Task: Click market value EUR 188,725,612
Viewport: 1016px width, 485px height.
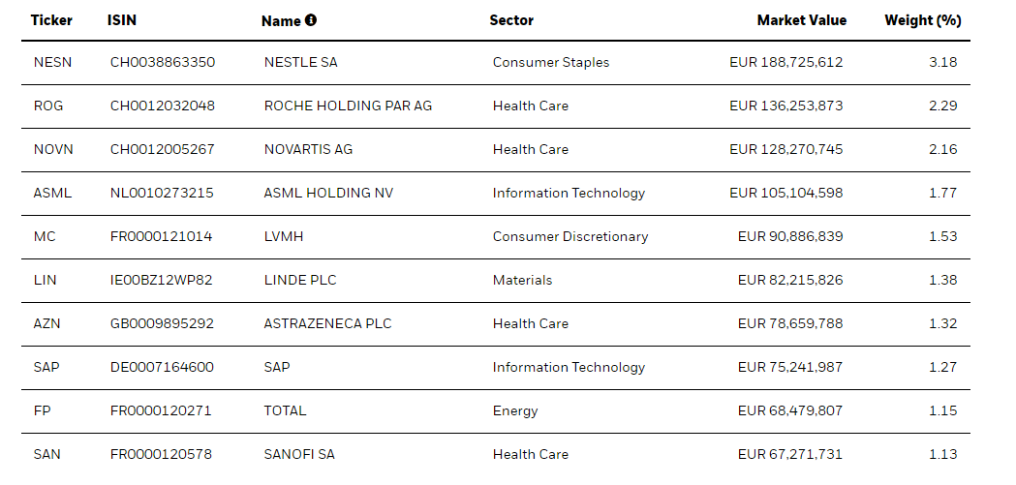Action: (x=785, y=62)
